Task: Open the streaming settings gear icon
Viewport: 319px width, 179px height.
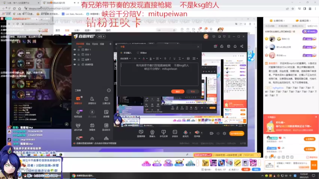Action: pos(224,133)
